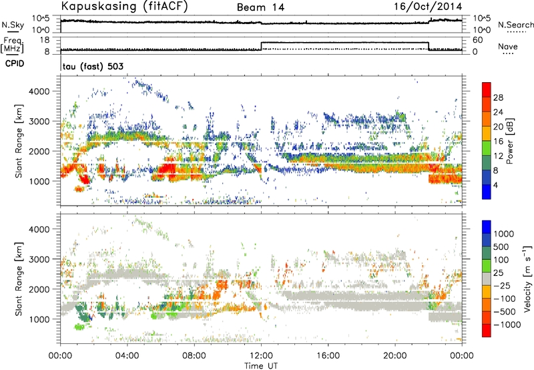Click the blue bottom of power colorbar
The width and height of the screenshot is (534, 370).
(487, 192)
